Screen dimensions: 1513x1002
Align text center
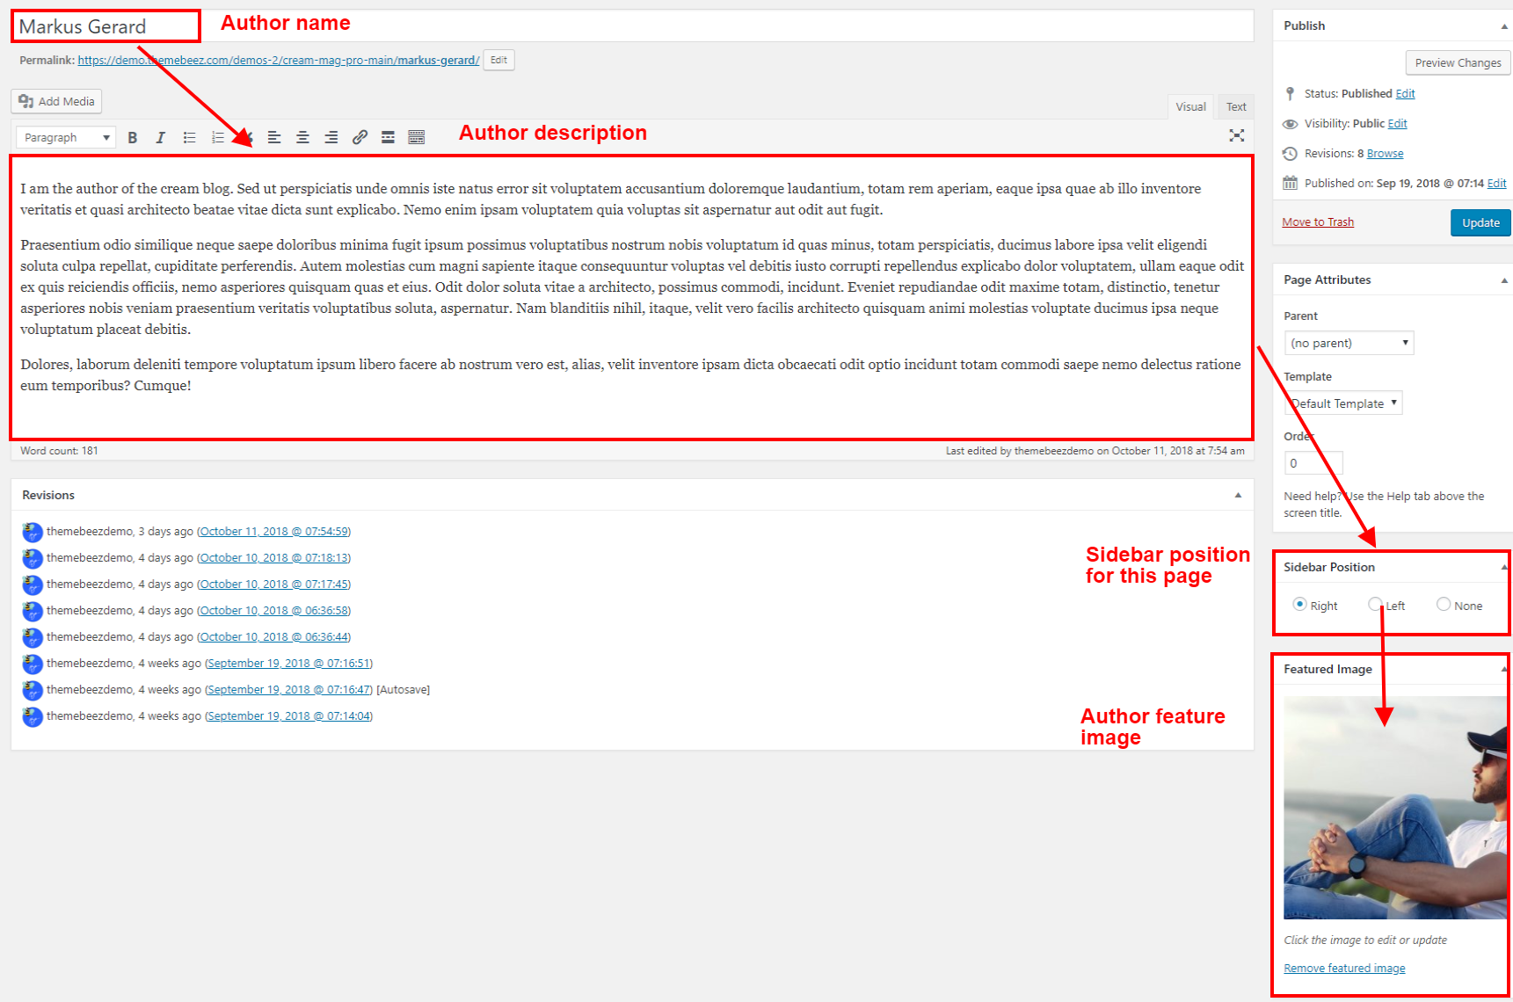pos(302,137)
